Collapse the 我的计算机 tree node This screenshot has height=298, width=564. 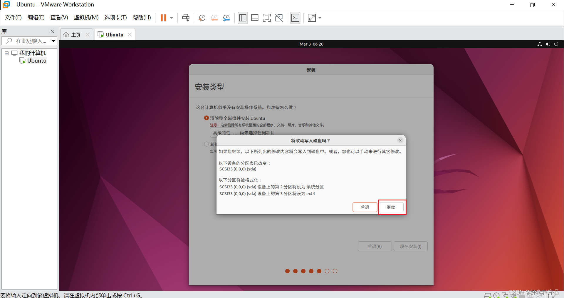click(6, 53)
